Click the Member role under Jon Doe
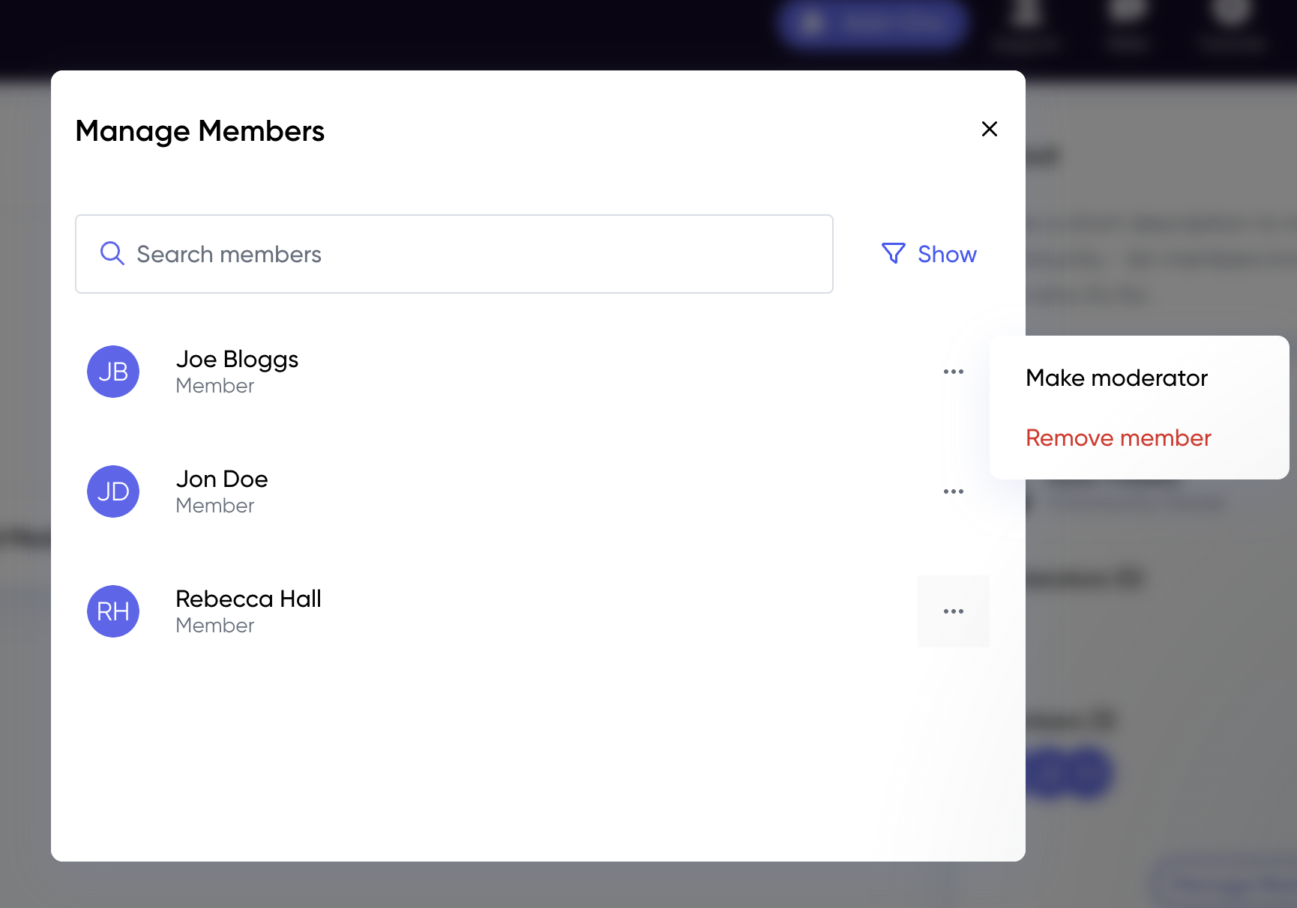1297x908 pixels. click(x=215, y=506)
